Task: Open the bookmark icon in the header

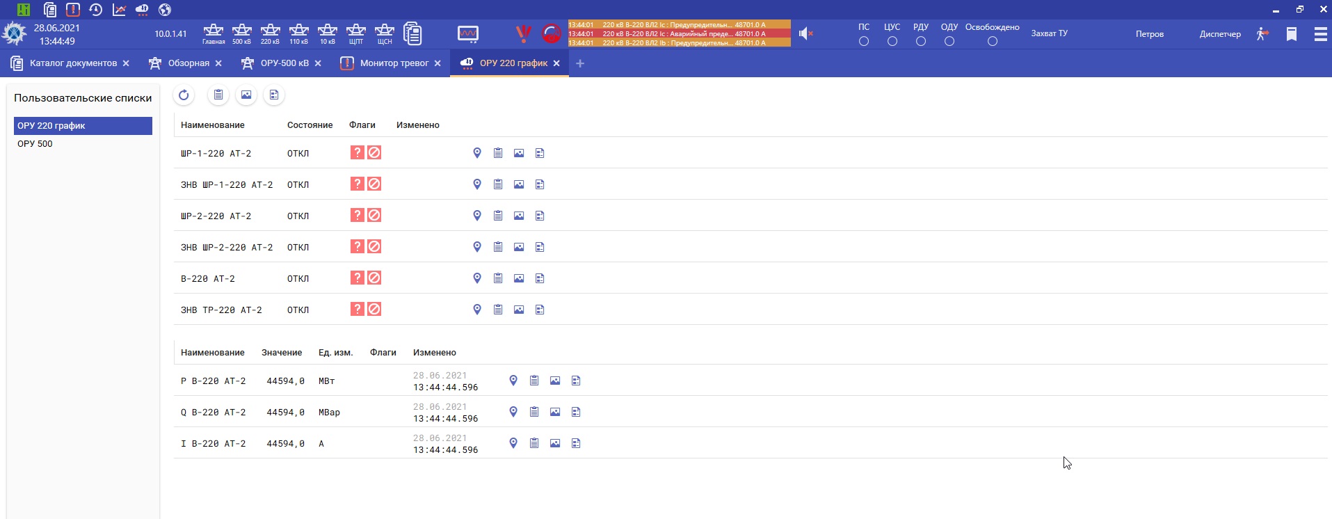Action: click(1292, 34)
